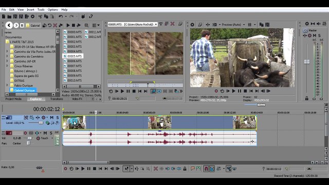
Task: Toggle Enable Snapping magnet button
Action: [x=206, y=169]
